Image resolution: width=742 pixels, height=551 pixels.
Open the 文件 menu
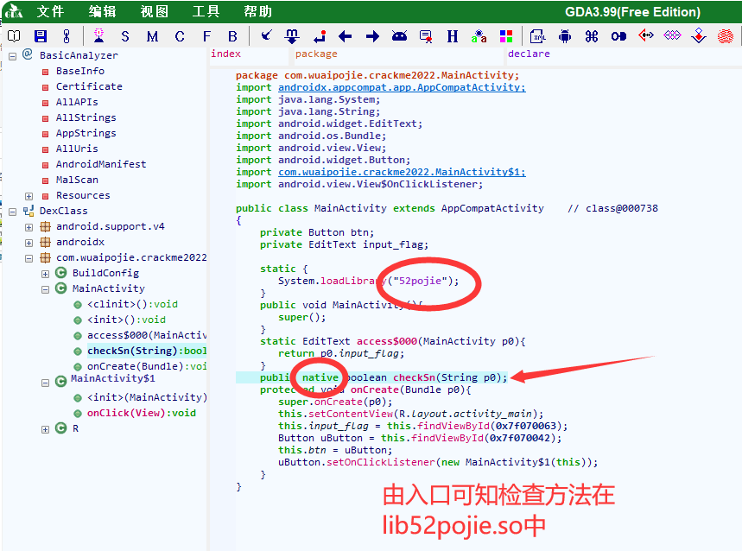[x=50, y=11]
